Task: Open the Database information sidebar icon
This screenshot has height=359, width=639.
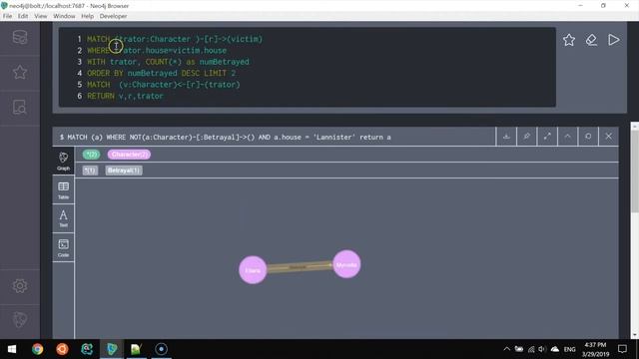Action: [x=20, y=38]
